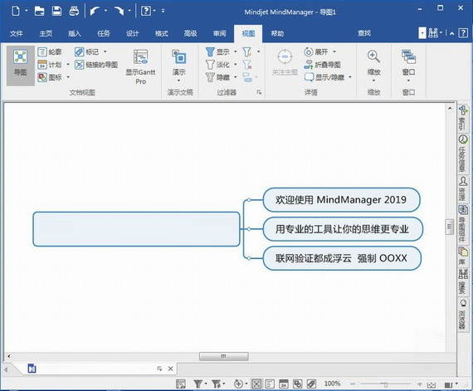Screen dimensions: 473x391
Task: Select topic 欢迎使用 MindManager 2019
Action: click(341, 200)
